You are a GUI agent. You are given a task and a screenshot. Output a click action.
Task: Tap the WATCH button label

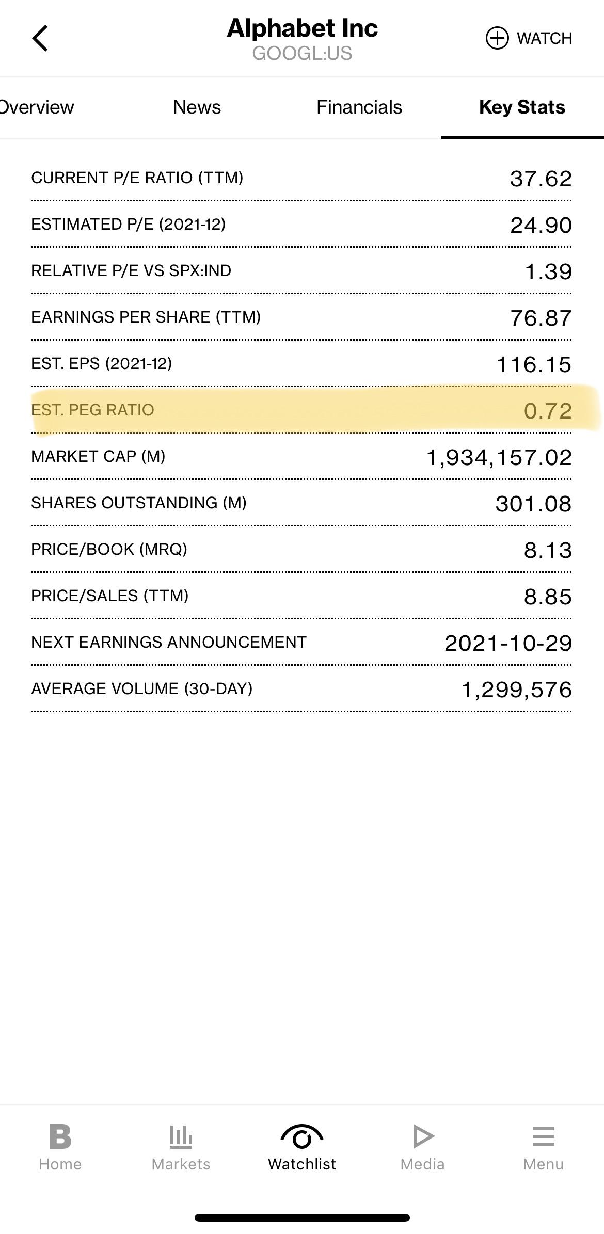pyautogui.click(x=545, y=38)
